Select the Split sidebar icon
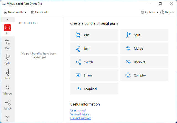 click(x=7, y=58)
